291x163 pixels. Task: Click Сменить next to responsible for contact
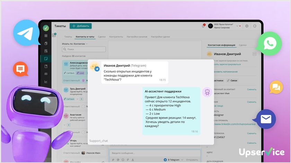252,89
